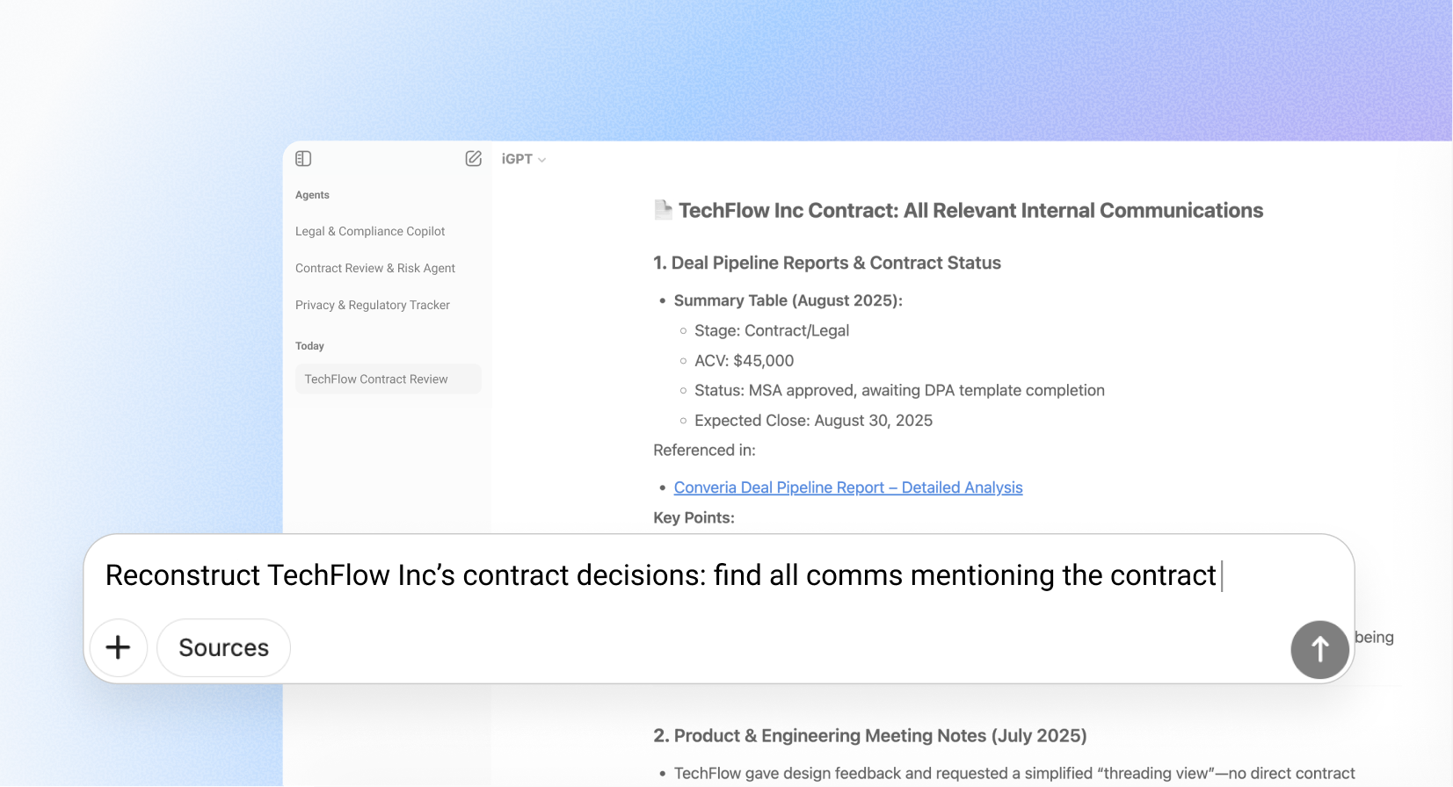Open the TechFlow Contract Review conversation
This screenshot has width=1453, height=787.
pyautogui.click(x=375, y=379)
